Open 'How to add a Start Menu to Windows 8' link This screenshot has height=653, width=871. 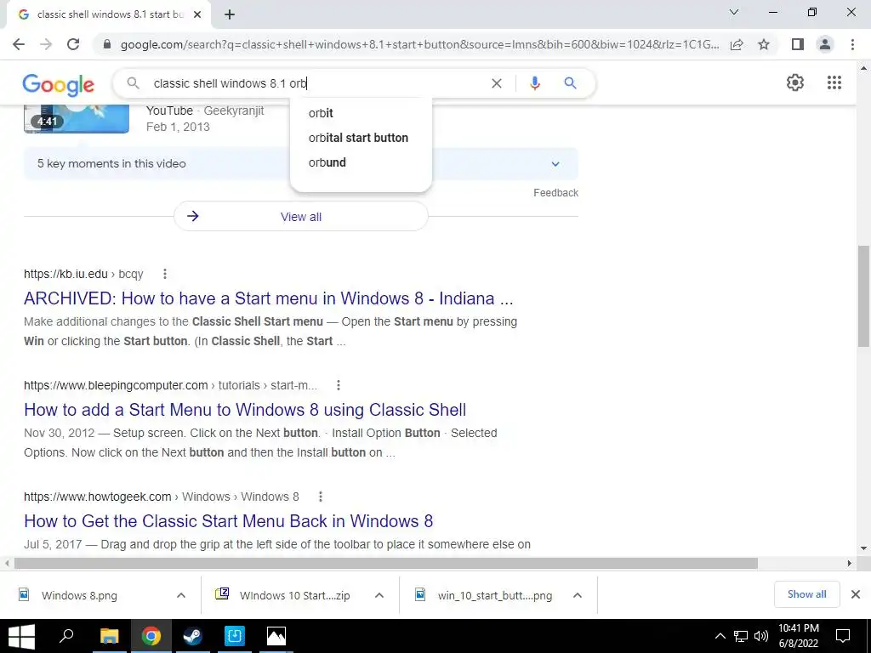[x=245, y=410]
